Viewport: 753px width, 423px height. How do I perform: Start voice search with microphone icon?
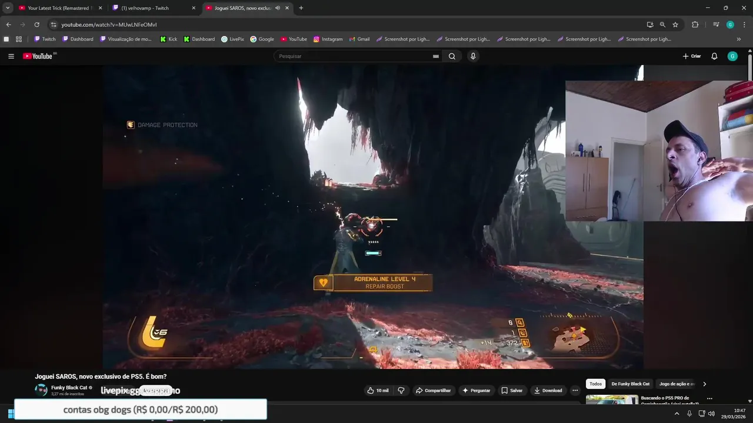(473, 56)
